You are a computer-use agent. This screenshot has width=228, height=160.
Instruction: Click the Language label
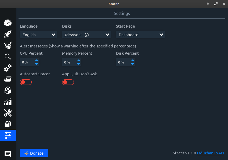pos(29,26)
